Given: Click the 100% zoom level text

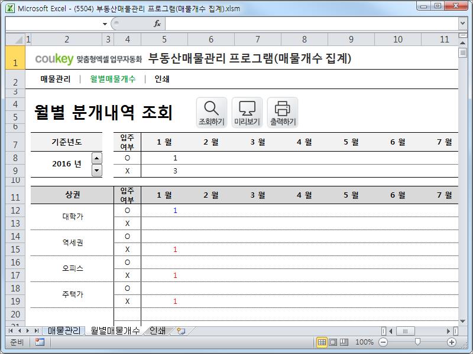Looking at the screenshot, I should click(364, 342).
